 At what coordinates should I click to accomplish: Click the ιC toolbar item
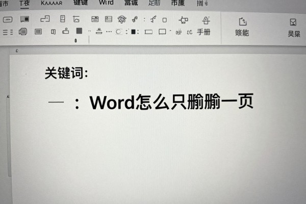click(190, 32)
